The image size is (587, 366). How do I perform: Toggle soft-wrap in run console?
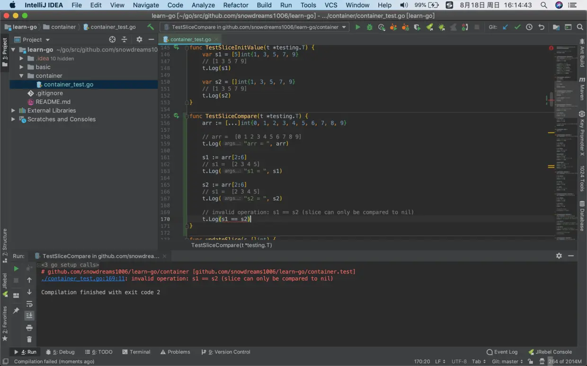pyautogui.click(x=29, y=304)
